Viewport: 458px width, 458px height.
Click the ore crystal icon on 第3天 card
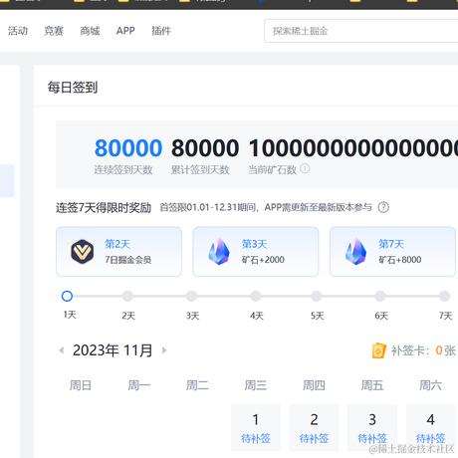click(x=219, y=252)
